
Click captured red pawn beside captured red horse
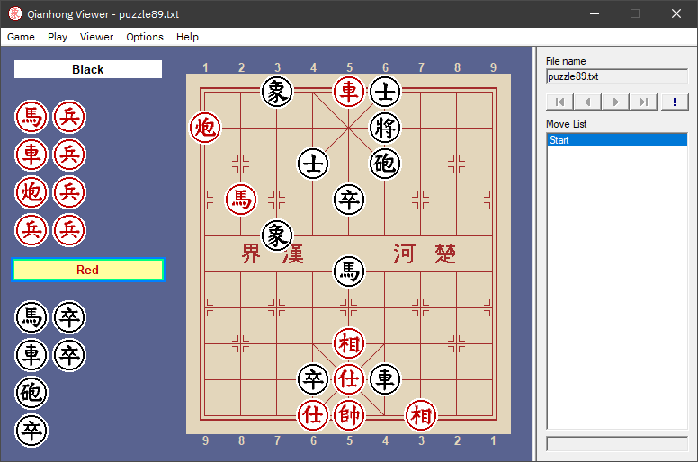point(69,117)
